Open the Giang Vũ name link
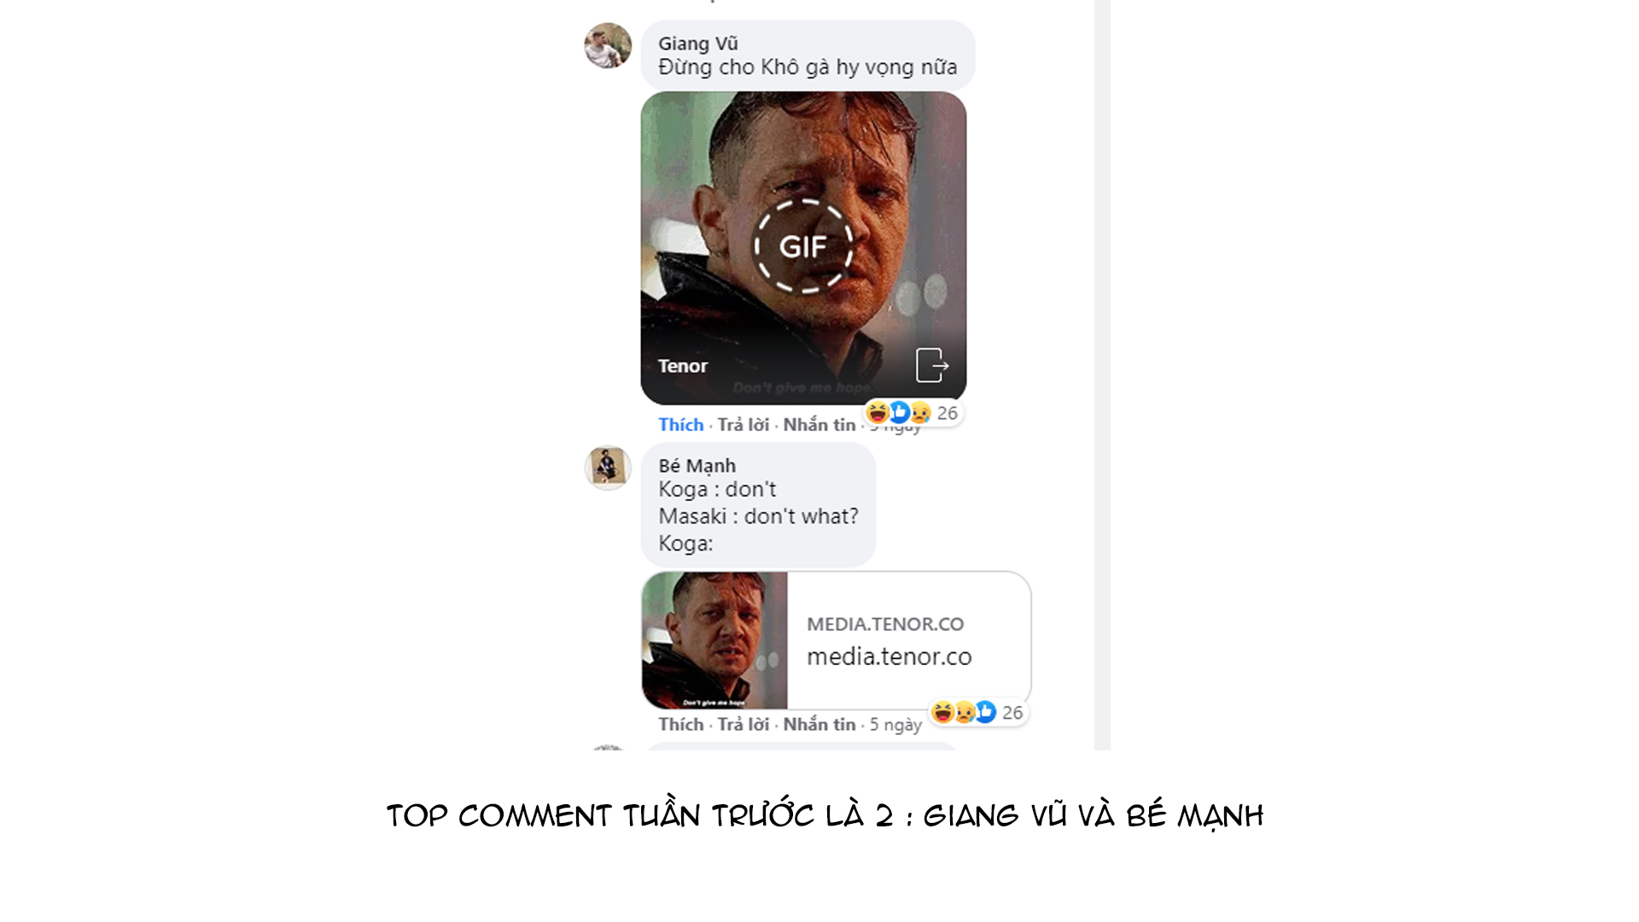Screen dimensions: 1639x922 coord(697,44)
